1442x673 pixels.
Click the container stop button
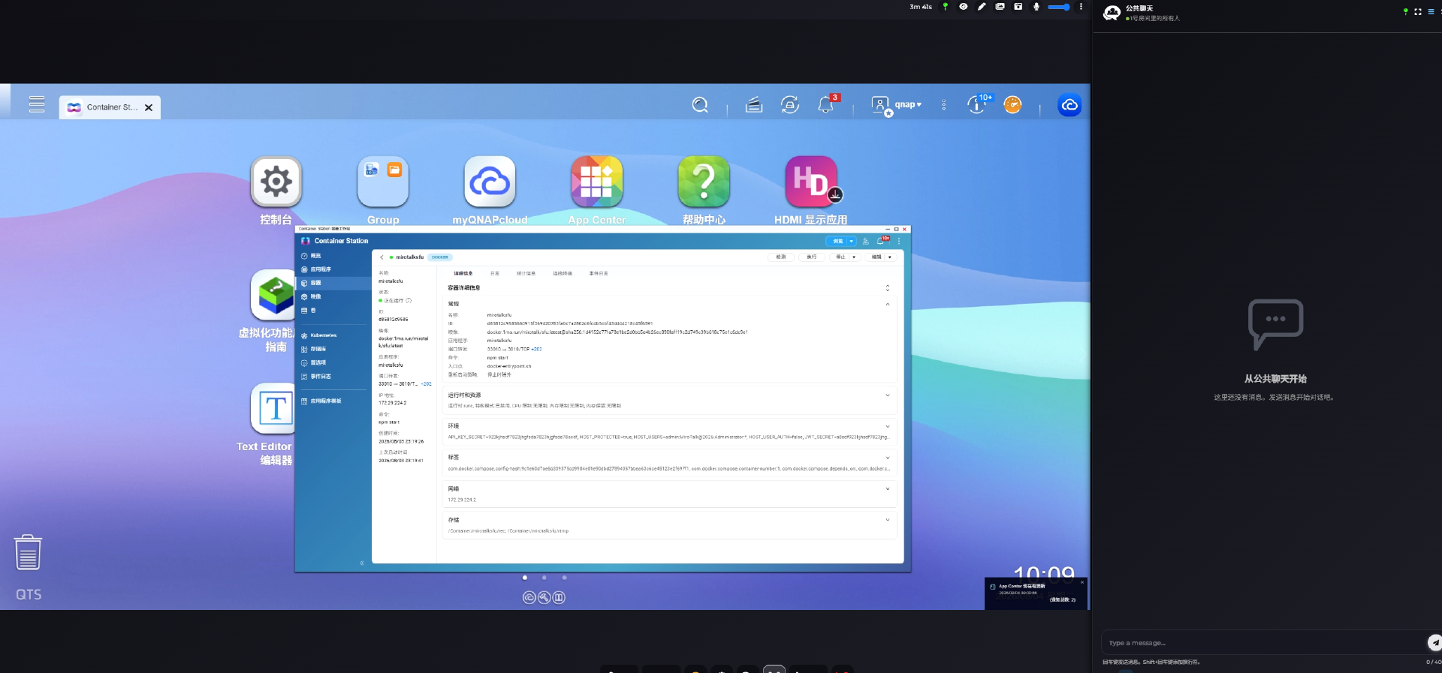(x=840, y=257)
